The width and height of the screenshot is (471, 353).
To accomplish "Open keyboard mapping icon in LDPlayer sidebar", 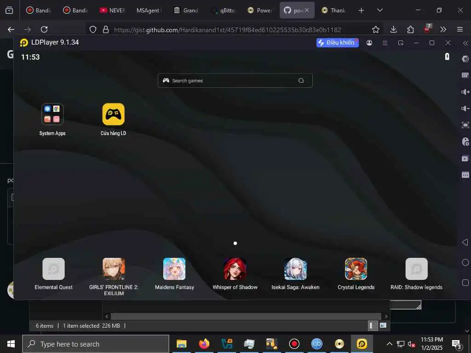I will pyautogui.click(x=465, y=75).
